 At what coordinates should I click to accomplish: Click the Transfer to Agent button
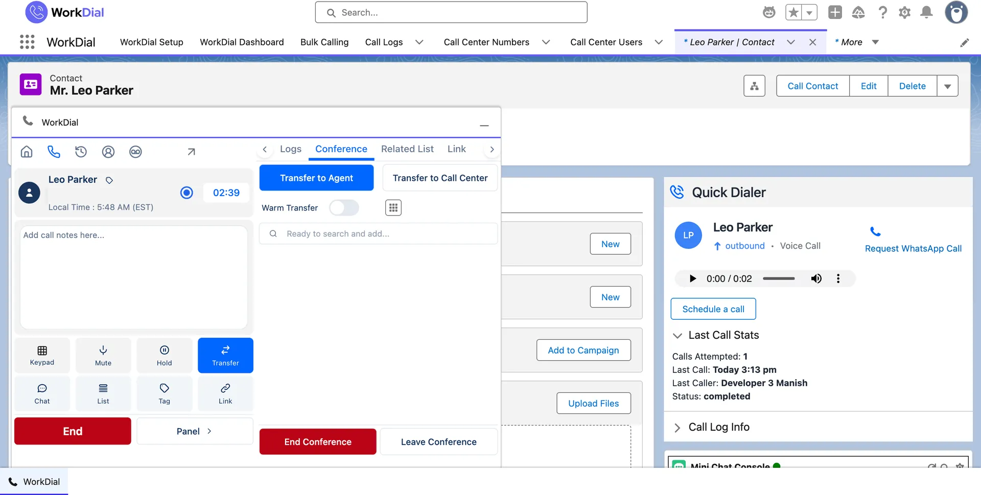[316, 178]
